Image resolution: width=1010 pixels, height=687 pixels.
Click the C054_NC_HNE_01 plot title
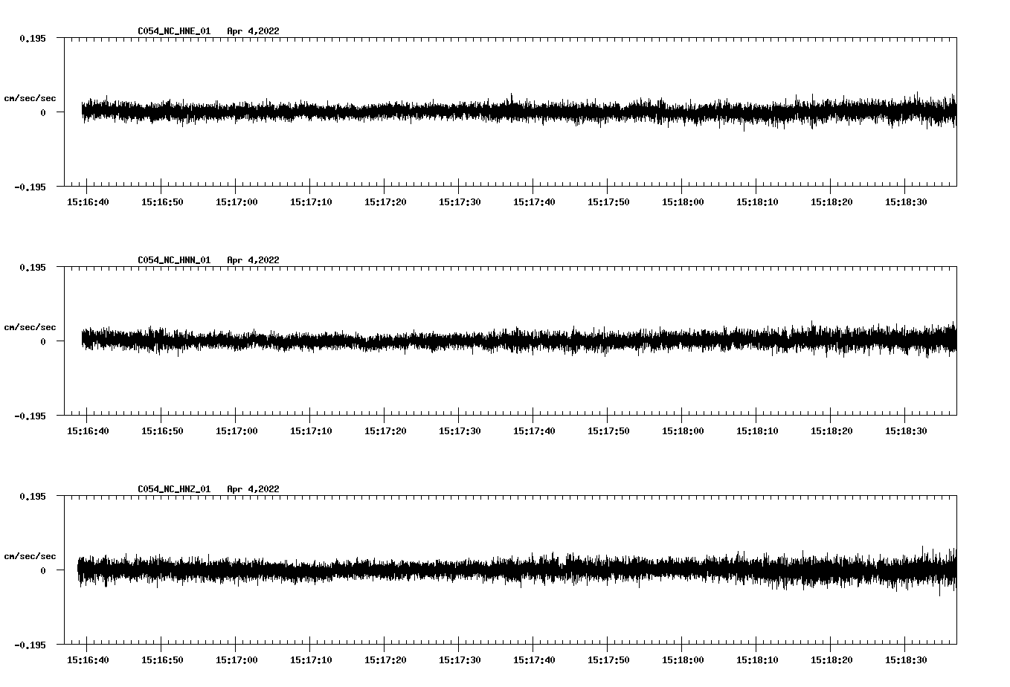(174, 31)
